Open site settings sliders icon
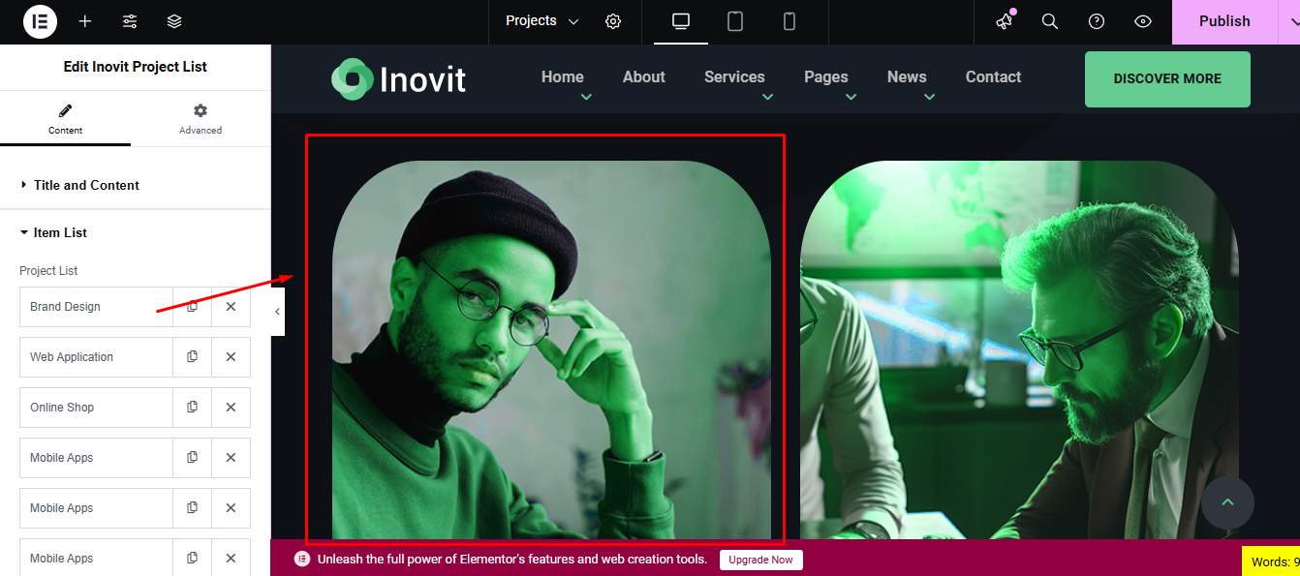The width and height of the screenshot is (1300, 576). pyautogui.click(x=130, y=21)
